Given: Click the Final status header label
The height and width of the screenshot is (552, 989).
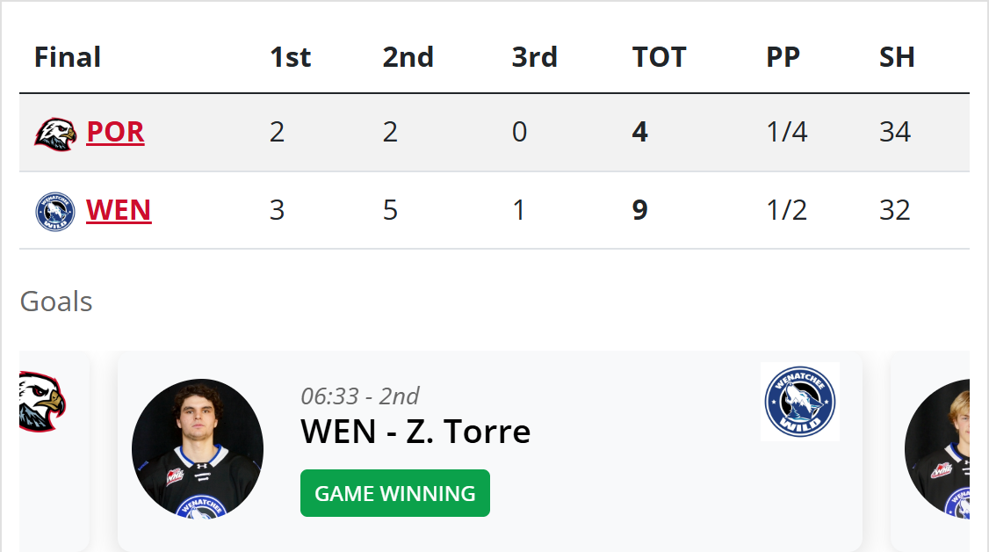Looking at the screenshot, I should 68,57.
